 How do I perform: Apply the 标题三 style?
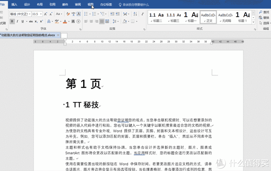174,17
